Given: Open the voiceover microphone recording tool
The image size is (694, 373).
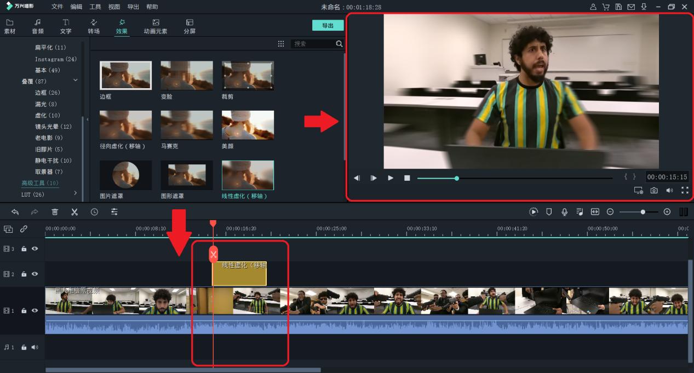Looking at the screenshot, I should 564,212.
